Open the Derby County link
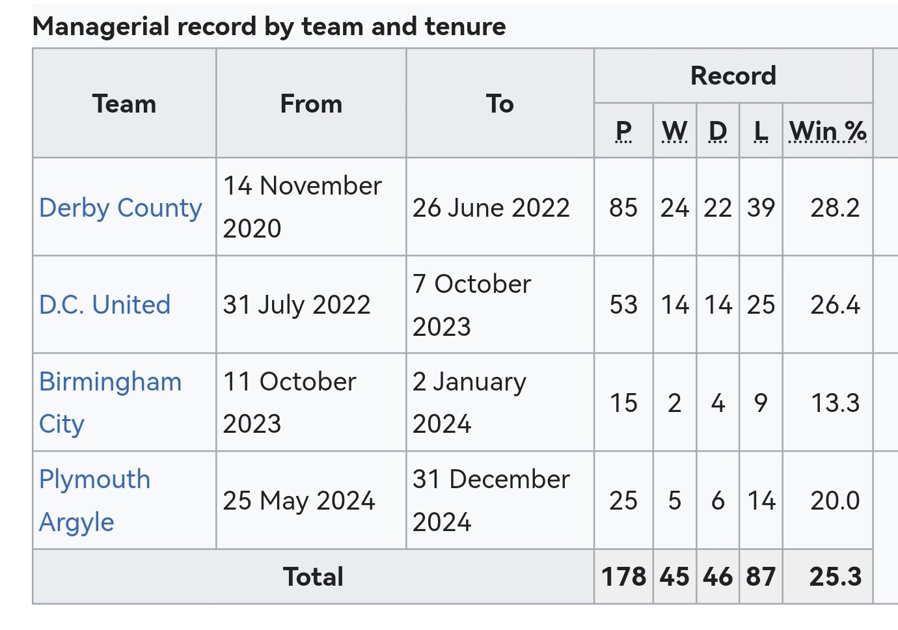The image size is (898, 630). (120, 208)
